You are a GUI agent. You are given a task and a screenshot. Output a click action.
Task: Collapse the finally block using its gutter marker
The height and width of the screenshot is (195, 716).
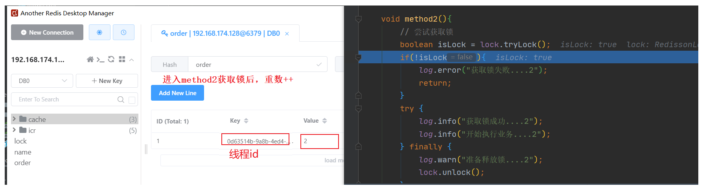(358, 147)
